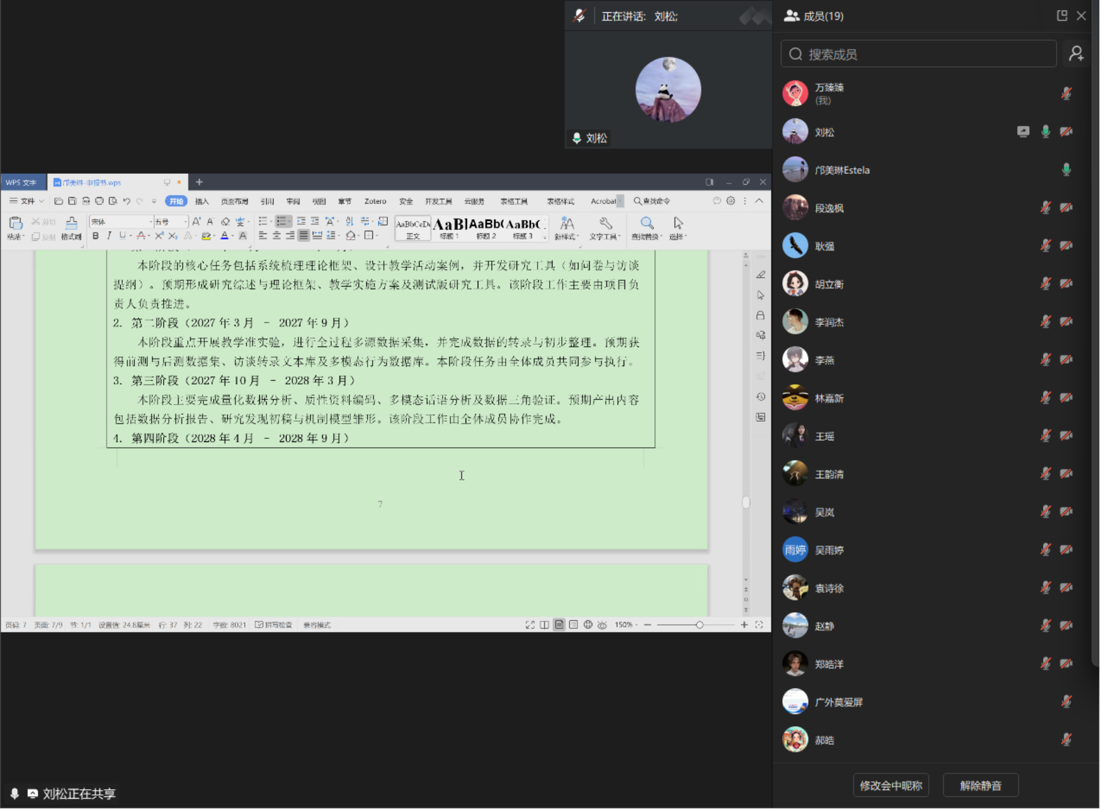
Task: Toggle bold formatting in WPS toolbar
Action: [96, 236]
